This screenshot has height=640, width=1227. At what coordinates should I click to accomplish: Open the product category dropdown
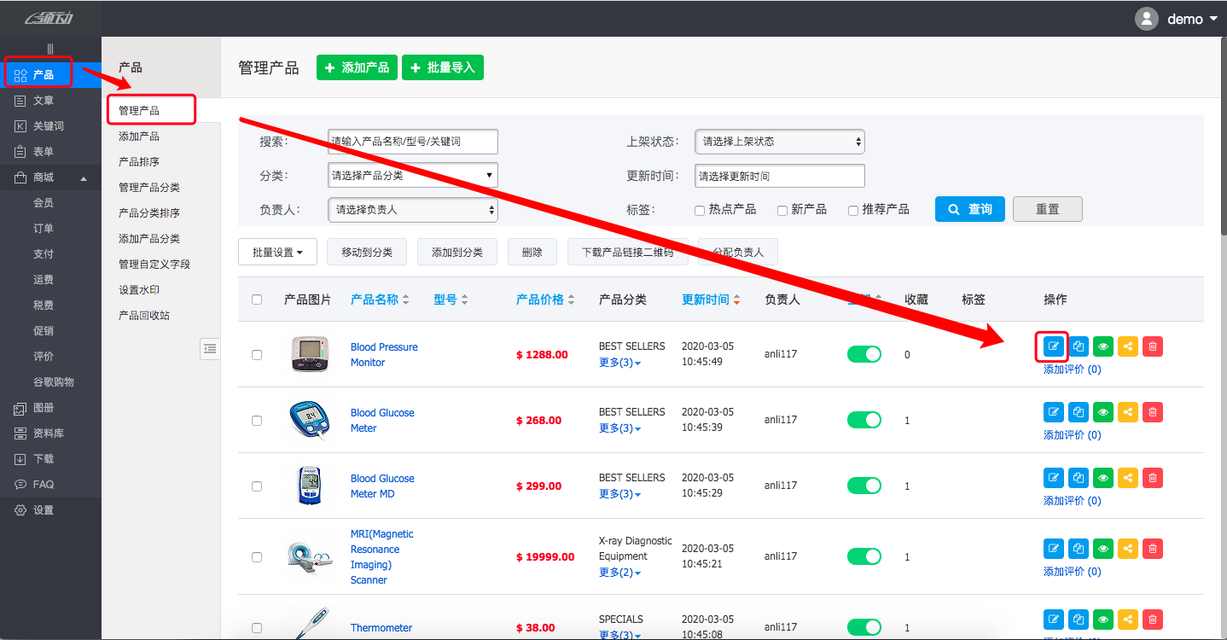tap(412, 175)
